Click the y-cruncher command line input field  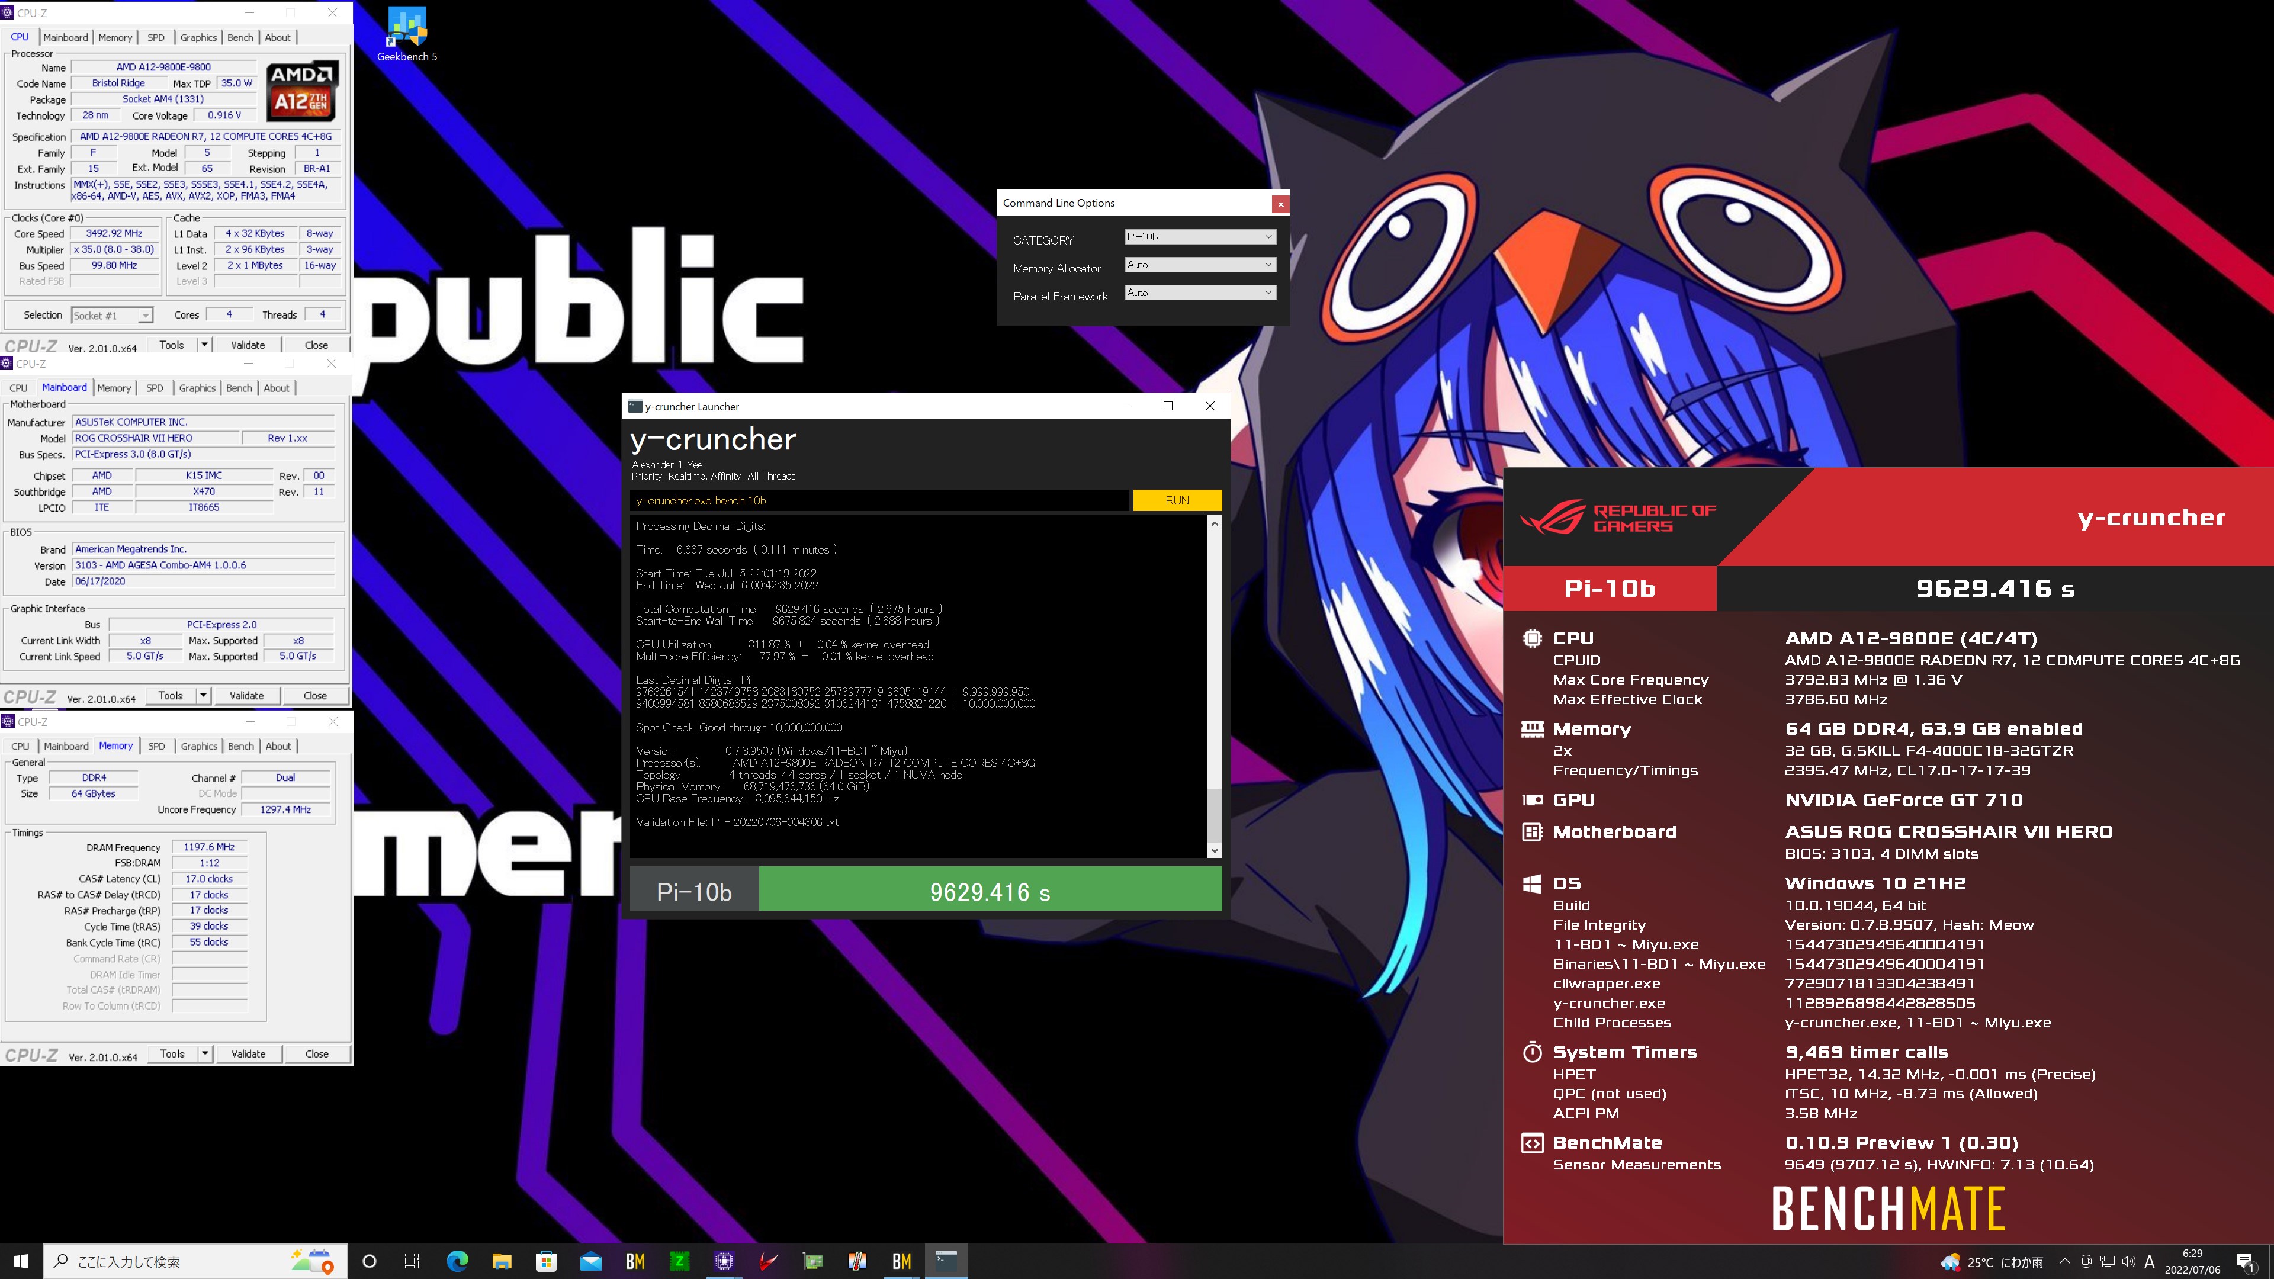point(879,500)
